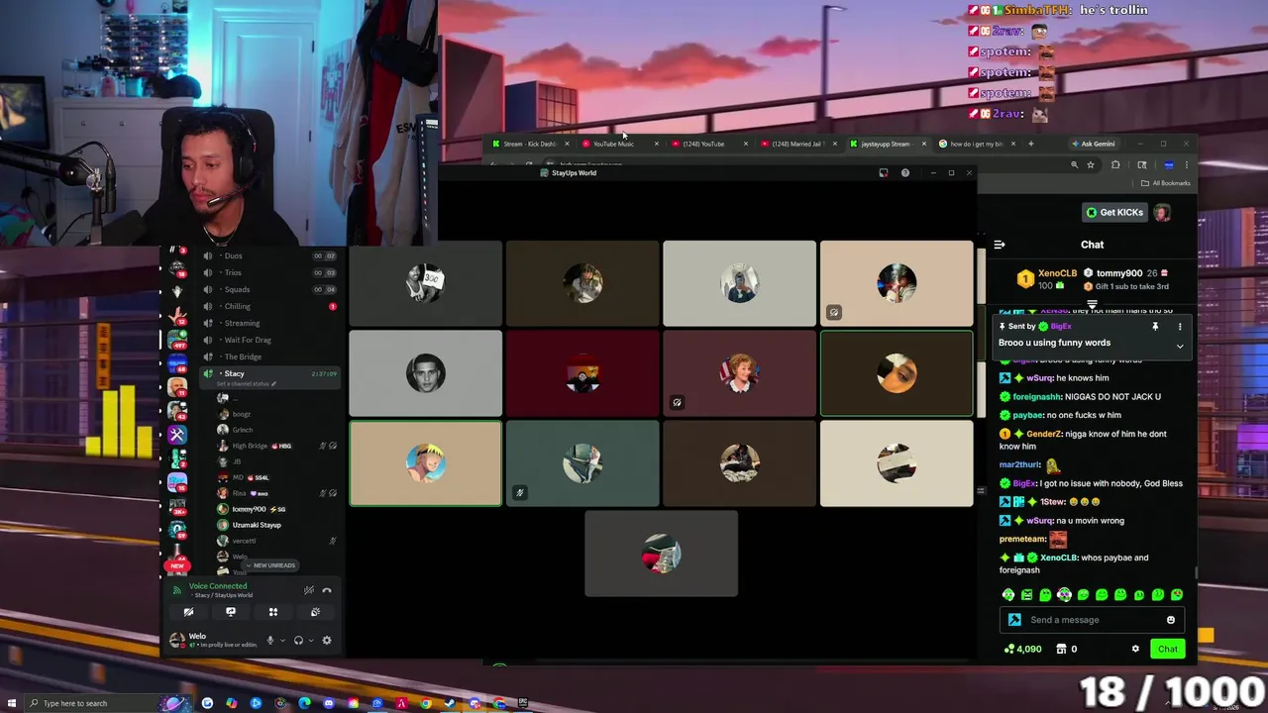1268x713 pixels.
Task: Join the Streaming voice channel
Action: [268, 323]
